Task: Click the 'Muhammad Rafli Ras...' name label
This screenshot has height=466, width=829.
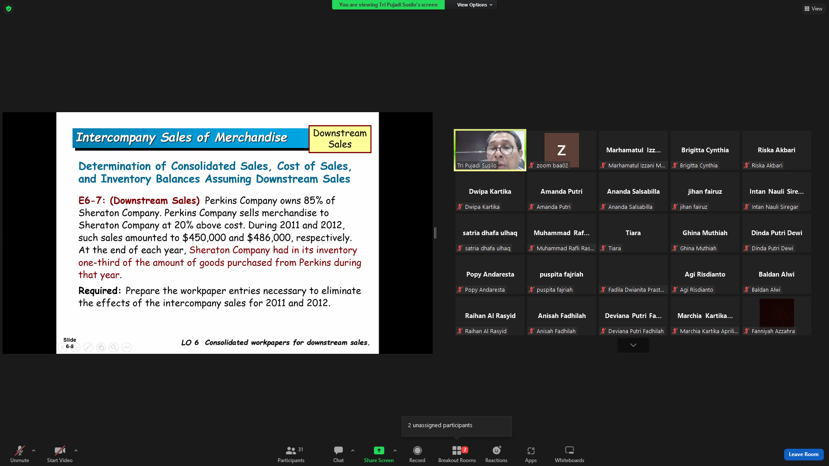Action: 565,249
